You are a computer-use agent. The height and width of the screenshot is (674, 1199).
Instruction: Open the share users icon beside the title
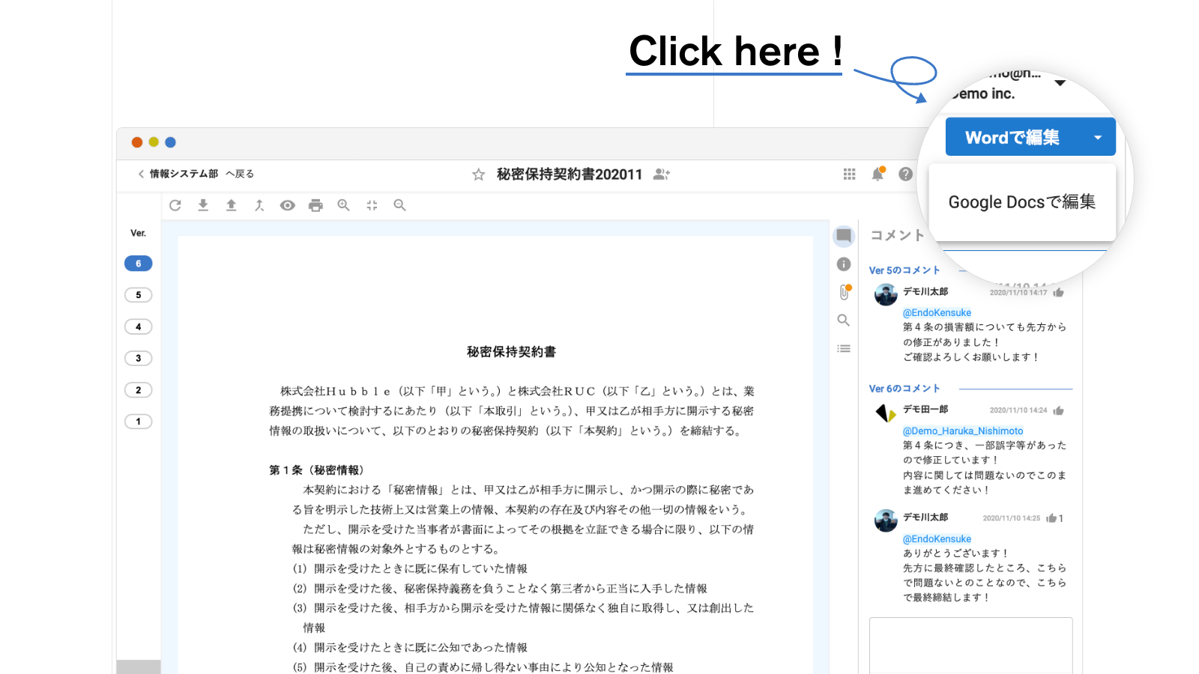coord(662,174)
